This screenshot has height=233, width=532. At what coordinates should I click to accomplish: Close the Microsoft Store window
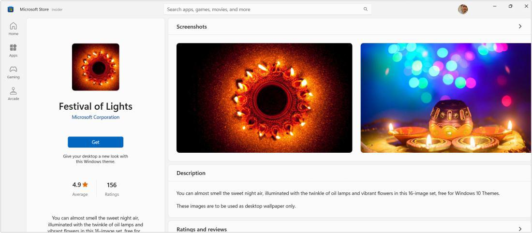point(526,6)
